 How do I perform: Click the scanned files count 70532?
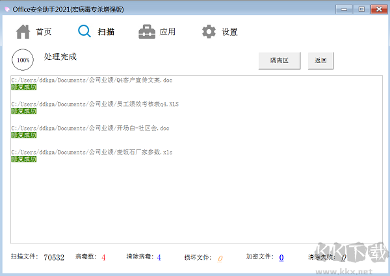(54, 257)
